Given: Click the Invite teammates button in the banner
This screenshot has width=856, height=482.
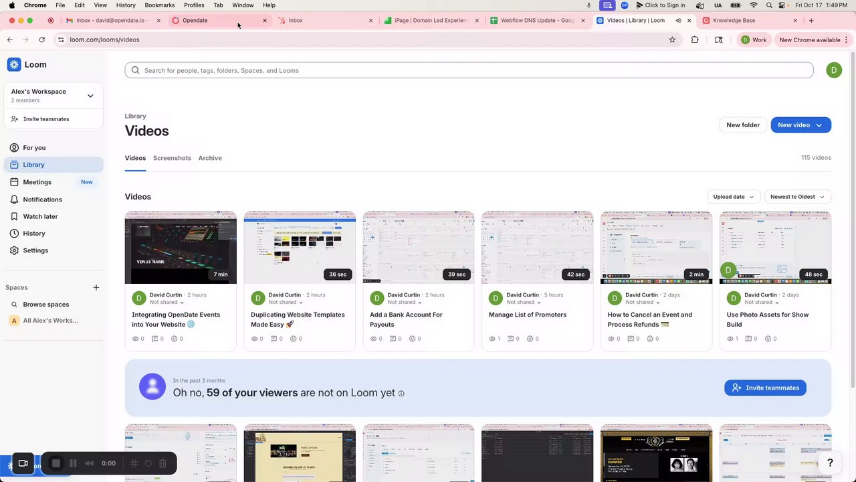Looking at the screenshot, I should click(x=765, y=388).
